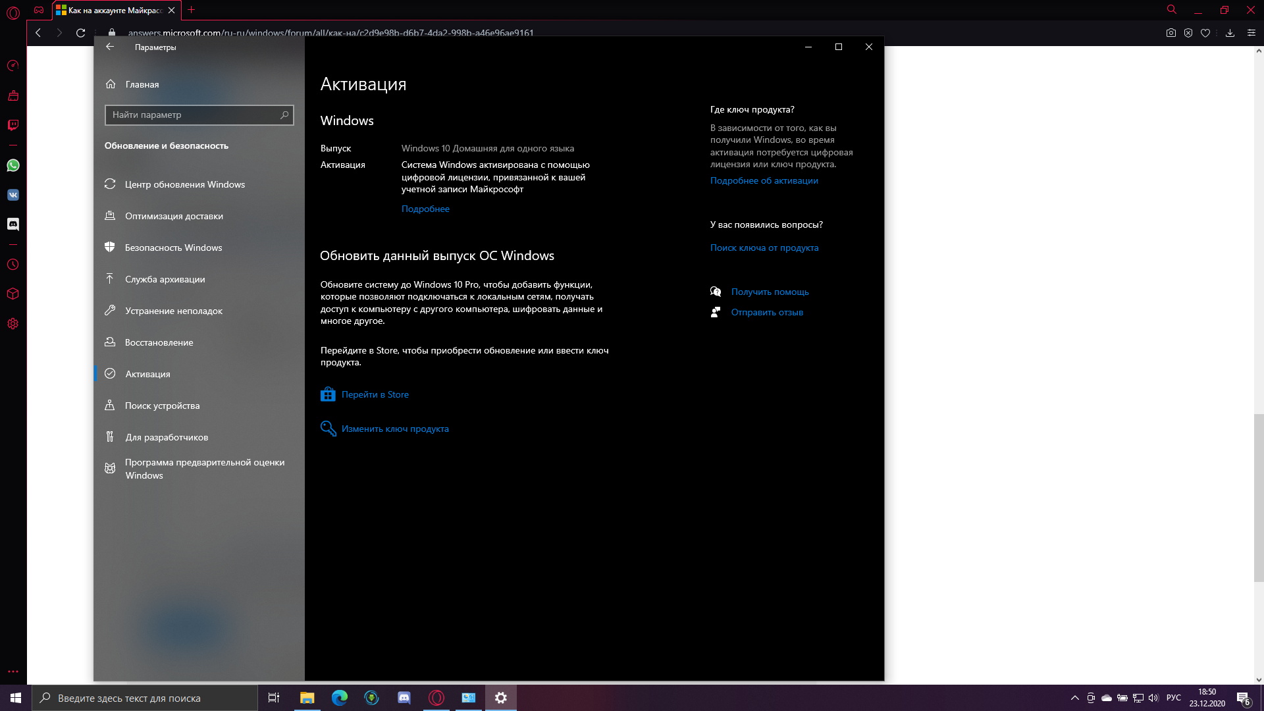
Task: Open Подробнее об активации link
Action: 764,180
